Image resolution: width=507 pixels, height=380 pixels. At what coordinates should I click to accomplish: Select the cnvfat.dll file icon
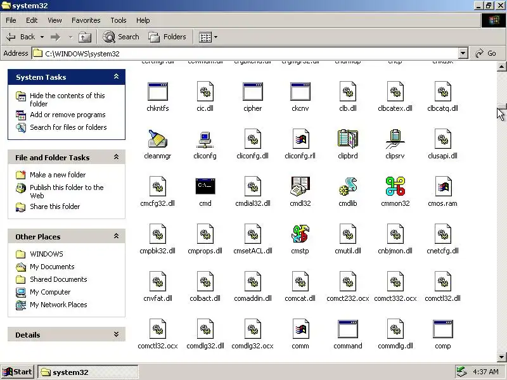coord(158,281)
